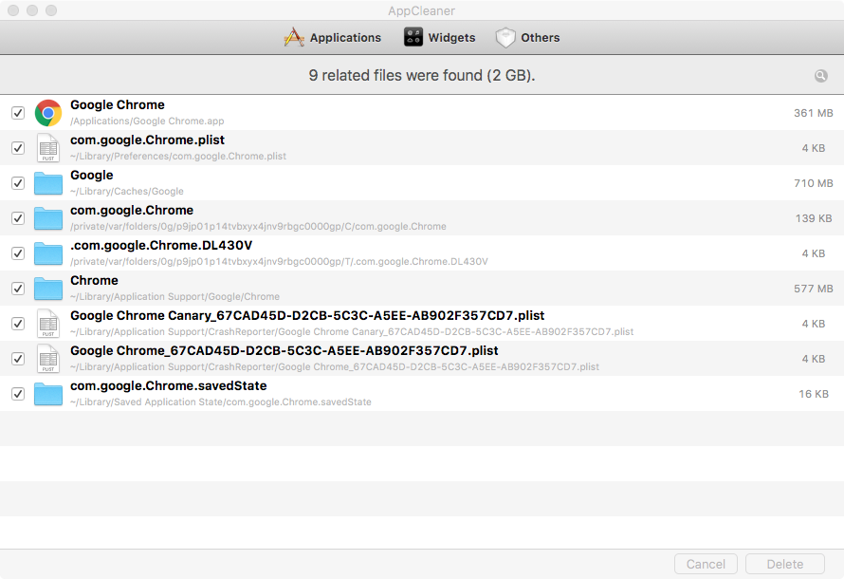Click the Cancel button

tap(706, 564)
